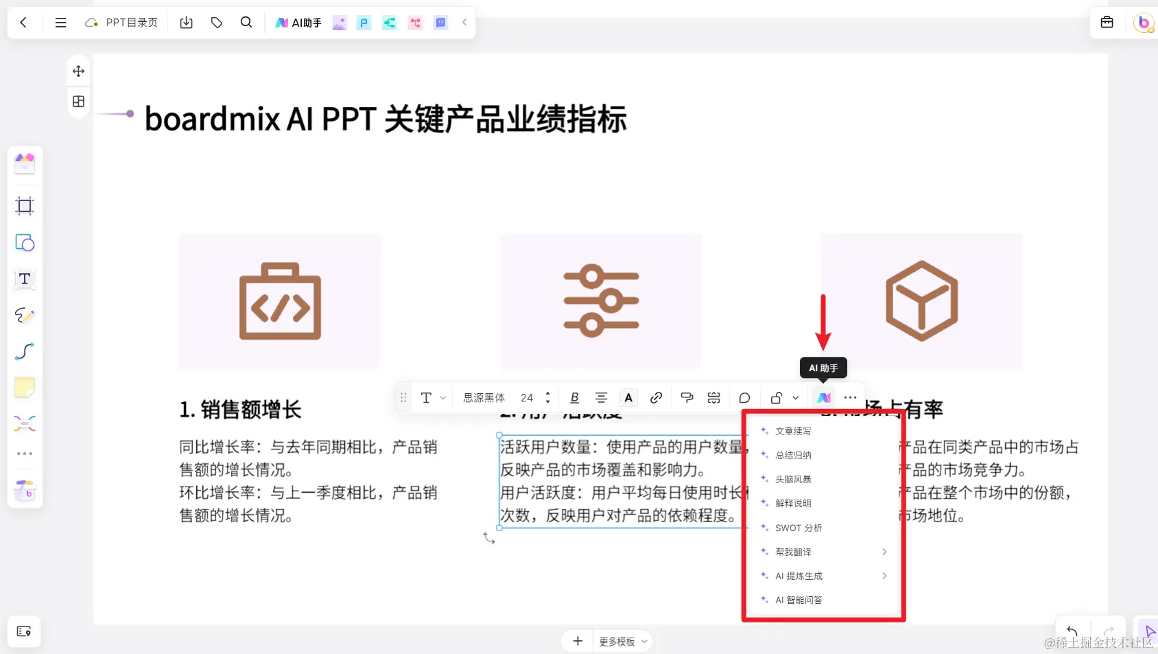Click the font size 24 field
Image resolution: width=1158 pixels, height=654 pixels.
click(527, 398)
